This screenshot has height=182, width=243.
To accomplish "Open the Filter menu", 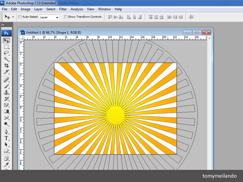I will pyautogui.click(x=63, y=9).
